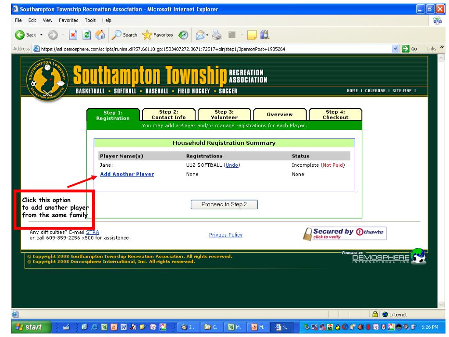This screenshot has width=449, height=337.
Task: Click the BASKETBALL sport link
Action: pos(90,91)
